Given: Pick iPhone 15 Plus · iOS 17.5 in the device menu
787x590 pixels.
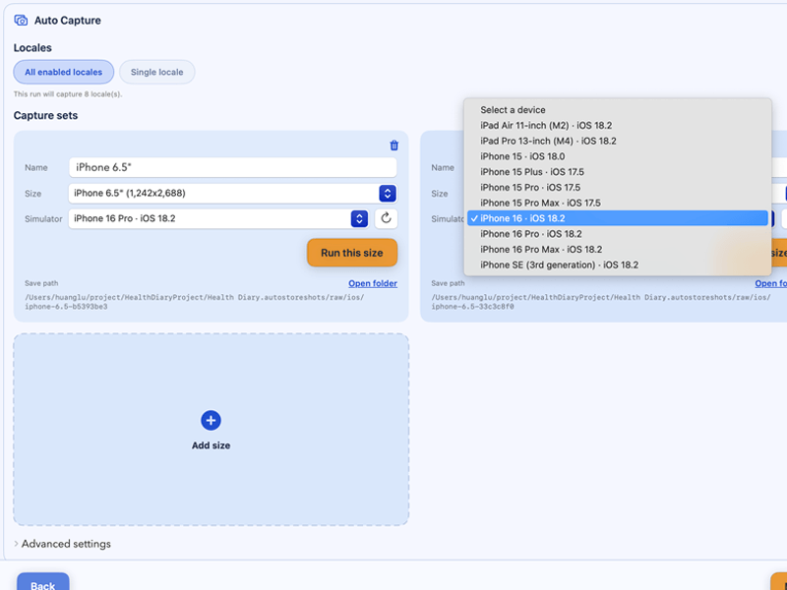Looking at the screenshot, I should pyautogui.click(x=618, y=172).
